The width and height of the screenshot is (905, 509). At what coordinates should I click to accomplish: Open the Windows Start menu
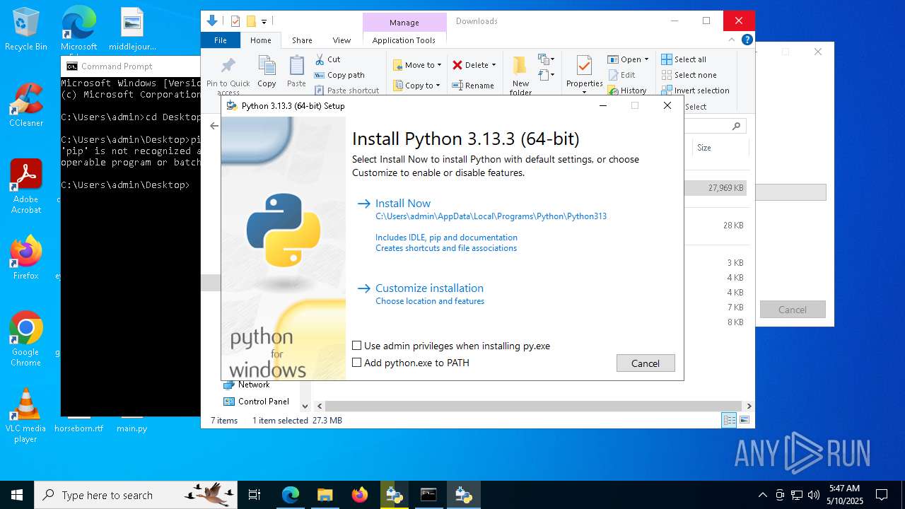point(17,495)
